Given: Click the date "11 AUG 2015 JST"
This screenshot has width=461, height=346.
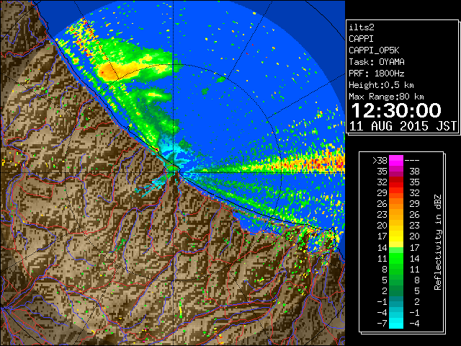Looking at the screenshot, I should pos(403,126).
